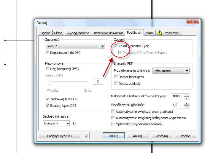Enable Dołącz hiperłącza checkbox
The height and width of the screenshot is (153, 210).
coord(116,77)
